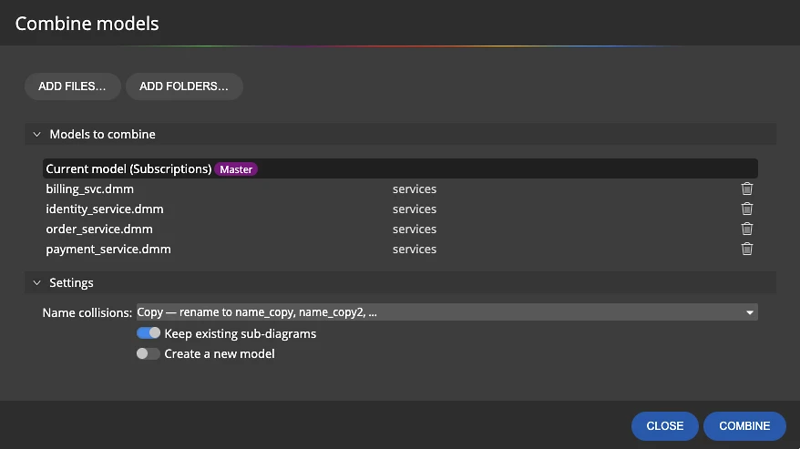Click the ADD FILES... button
This screenshot has width=800, height=449.
click(x=73, y=87)
